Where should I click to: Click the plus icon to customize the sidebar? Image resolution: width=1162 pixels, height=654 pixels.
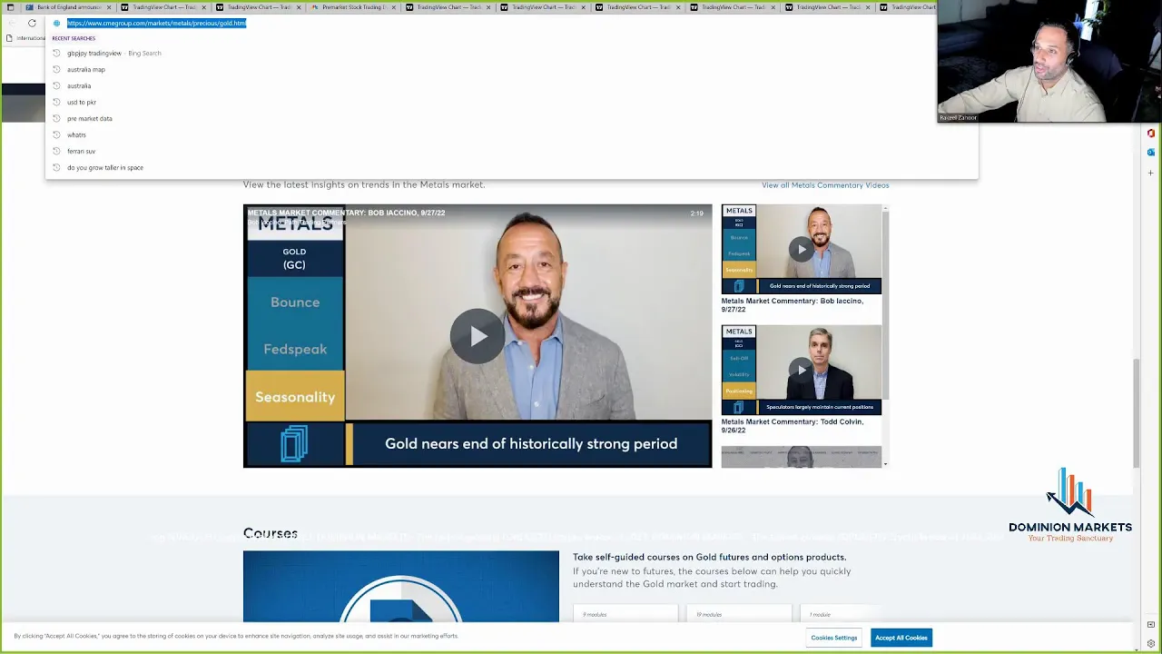1151,172
